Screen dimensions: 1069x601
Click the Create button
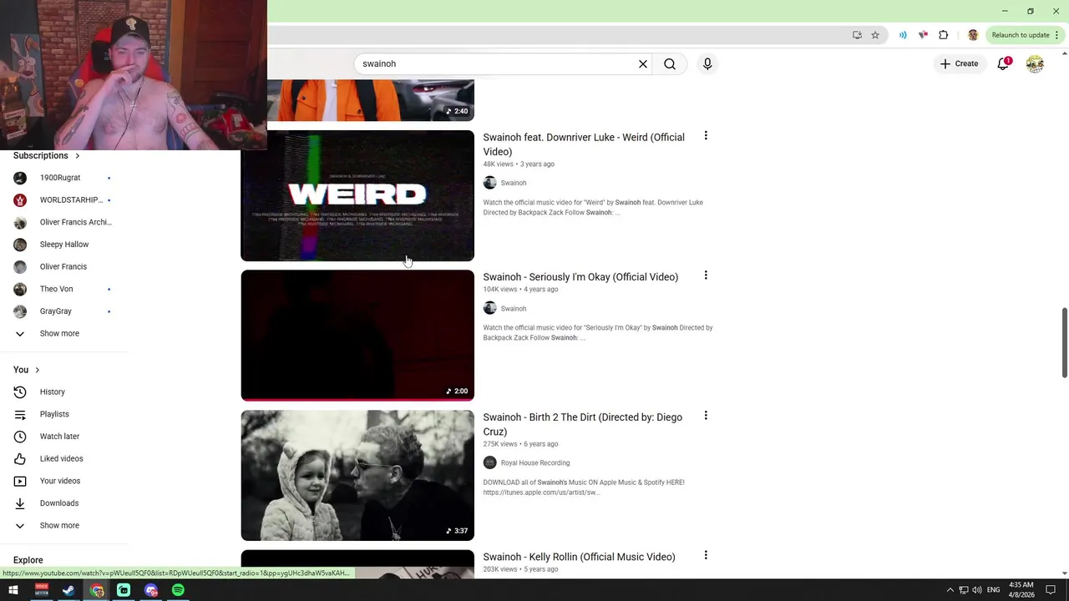click(x=959, y=63)
